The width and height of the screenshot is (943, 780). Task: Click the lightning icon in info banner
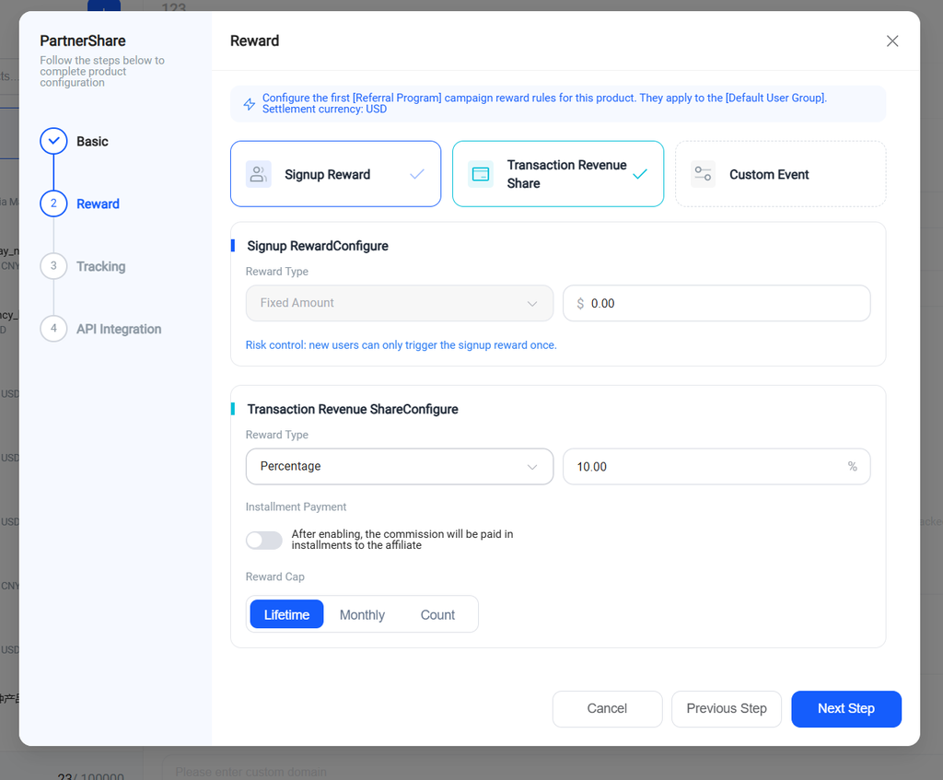click(249, 104)
